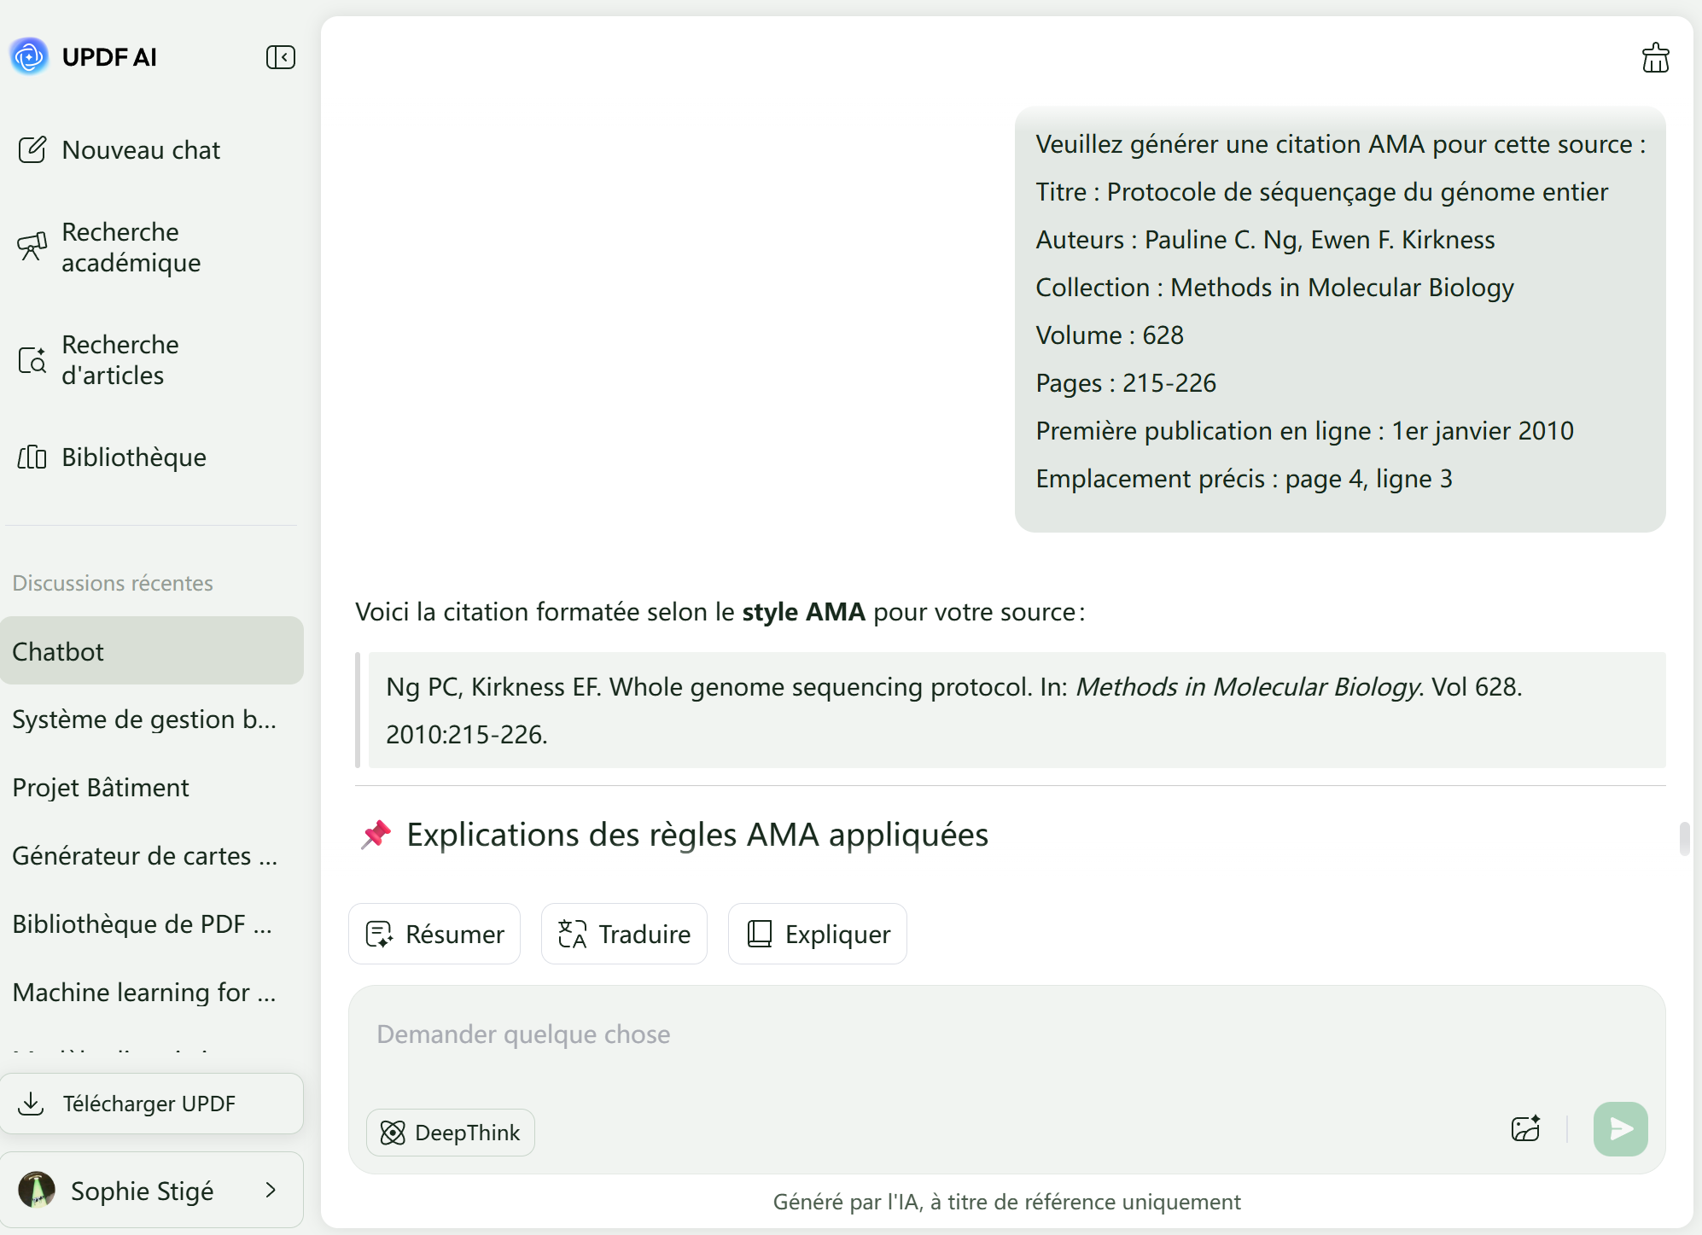The width and height of the screenshot is (1702, 1235).
Task: Click the image upload icon
Action: [x=1525, y=1129]
